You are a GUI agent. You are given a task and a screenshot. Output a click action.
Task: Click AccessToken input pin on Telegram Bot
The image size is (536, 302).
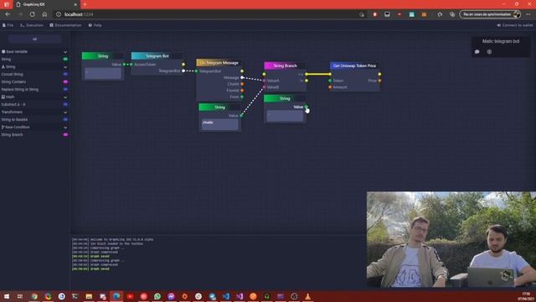click(x=131, y=65)
